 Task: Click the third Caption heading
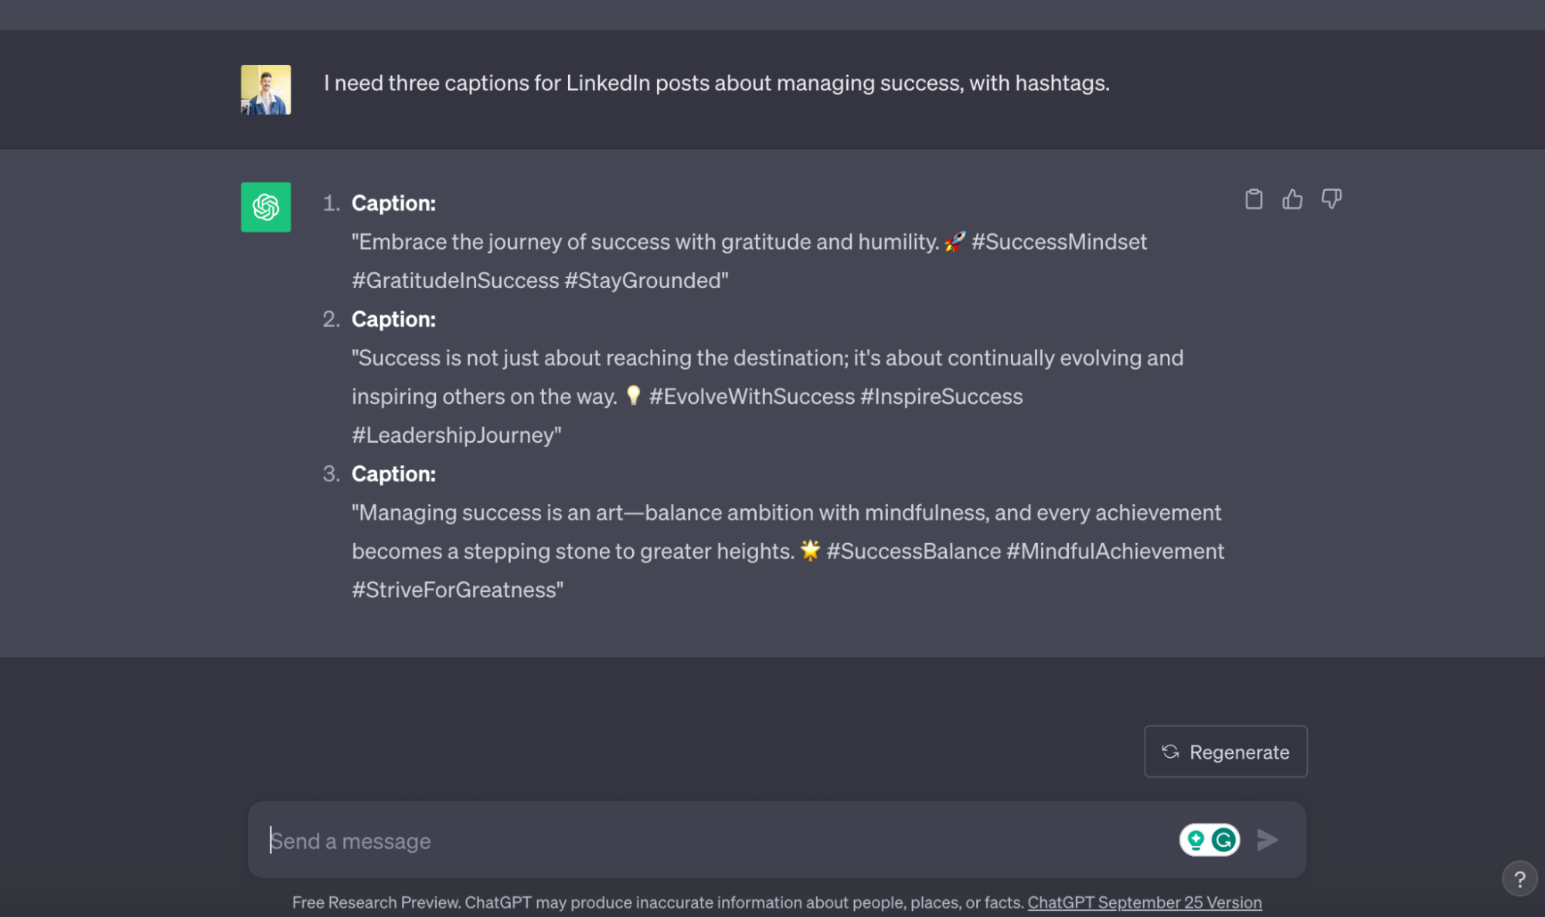[393, 474]
